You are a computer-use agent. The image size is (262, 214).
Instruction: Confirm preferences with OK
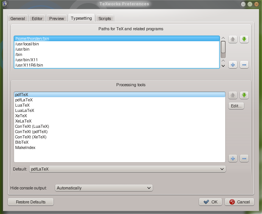pyautogui.click(x=211, y=202)
